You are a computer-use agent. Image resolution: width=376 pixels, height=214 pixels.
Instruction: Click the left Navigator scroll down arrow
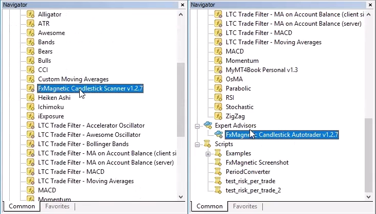181,196
